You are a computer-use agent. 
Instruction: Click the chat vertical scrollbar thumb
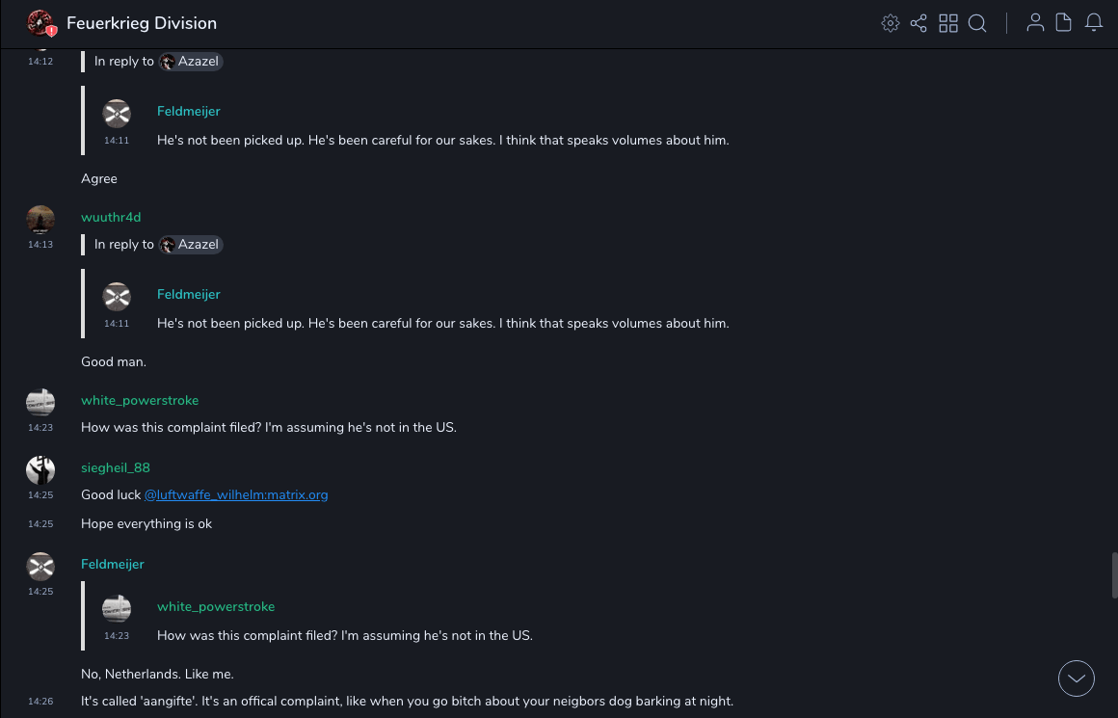(1114, 575)
